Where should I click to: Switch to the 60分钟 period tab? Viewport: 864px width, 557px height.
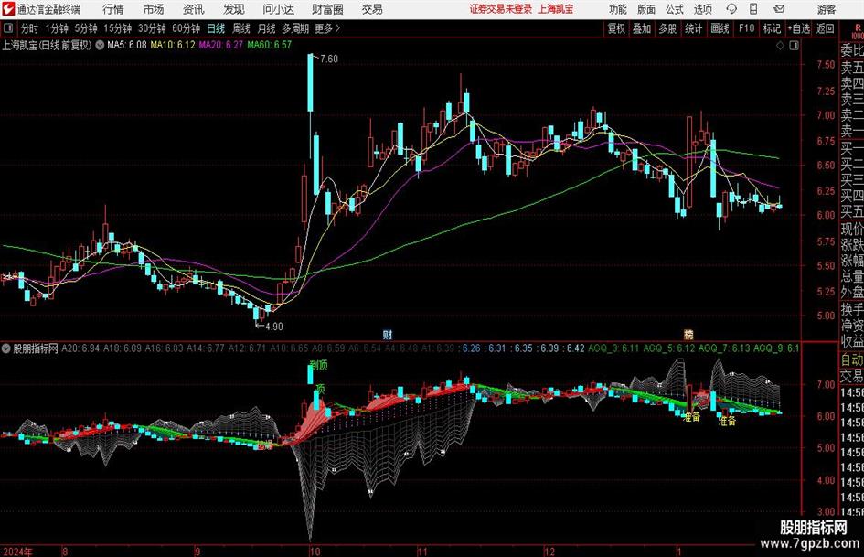(187, 28)
